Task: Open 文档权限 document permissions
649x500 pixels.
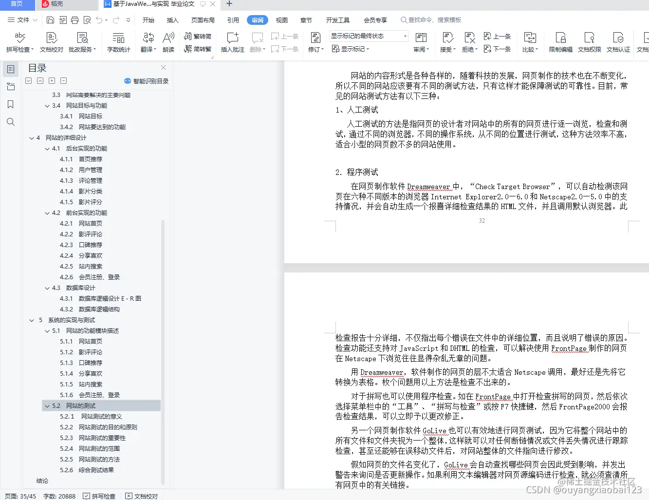Action: [590, 42]
